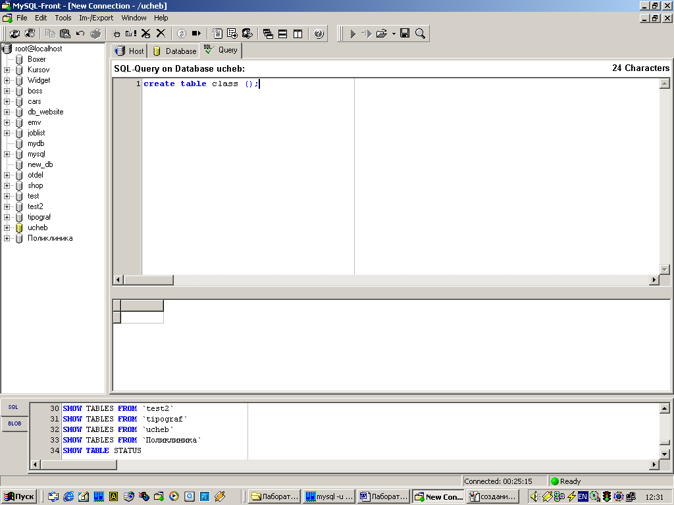Click the run selected query step icon
The width and height of the screenshot is (674, 505).
pyautogui.click(x=367, y=34)
